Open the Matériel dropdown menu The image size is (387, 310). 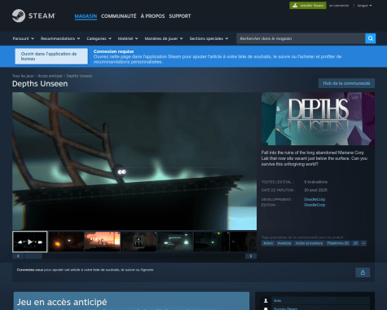128,38
